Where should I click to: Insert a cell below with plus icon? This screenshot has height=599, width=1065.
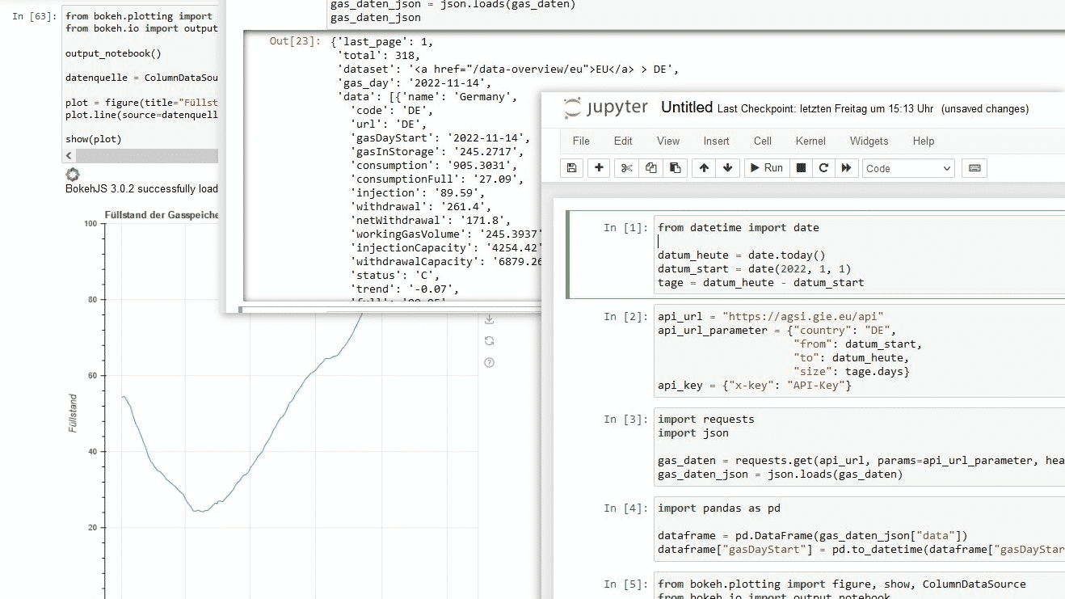click(599, 168)
